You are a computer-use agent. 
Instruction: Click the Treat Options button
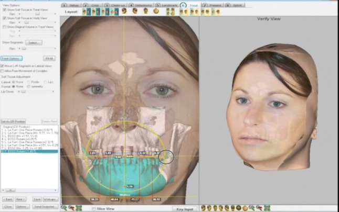(x=11, y=58)
